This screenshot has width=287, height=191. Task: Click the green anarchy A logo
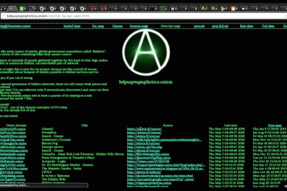pyautogui.click(x=143, y=50)
